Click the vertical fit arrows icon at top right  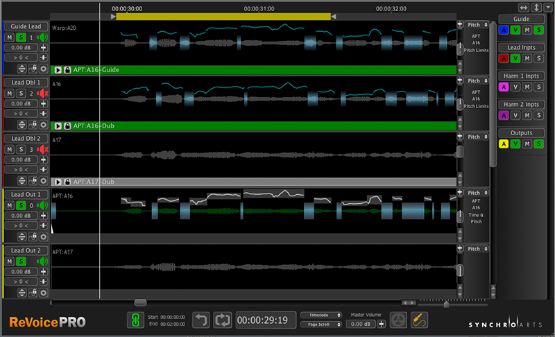[537, 6]
